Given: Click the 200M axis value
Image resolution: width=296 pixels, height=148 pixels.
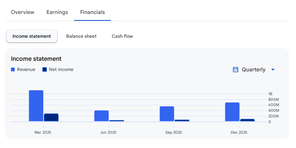Looking at the screenshot, I should tap(274, 116).
